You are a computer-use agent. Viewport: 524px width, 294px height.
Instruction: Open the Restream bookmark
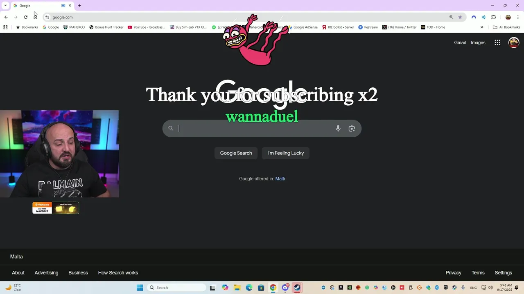368,27
